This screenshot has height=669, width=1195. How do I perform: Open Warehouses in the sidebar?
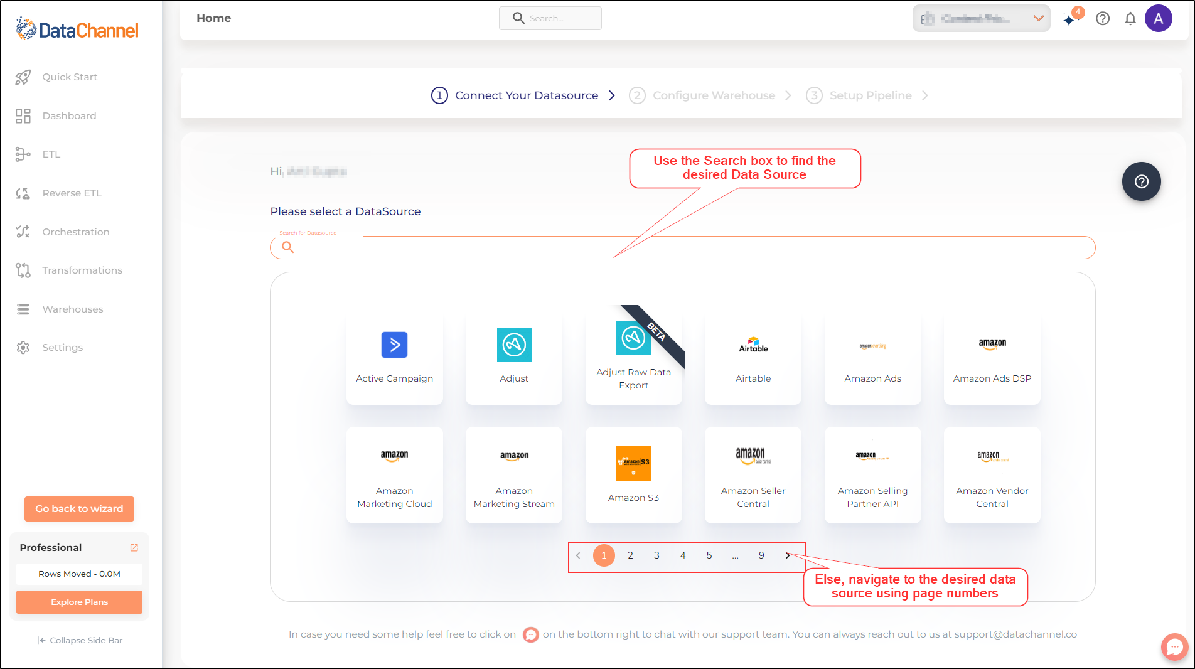pos(72,309)
